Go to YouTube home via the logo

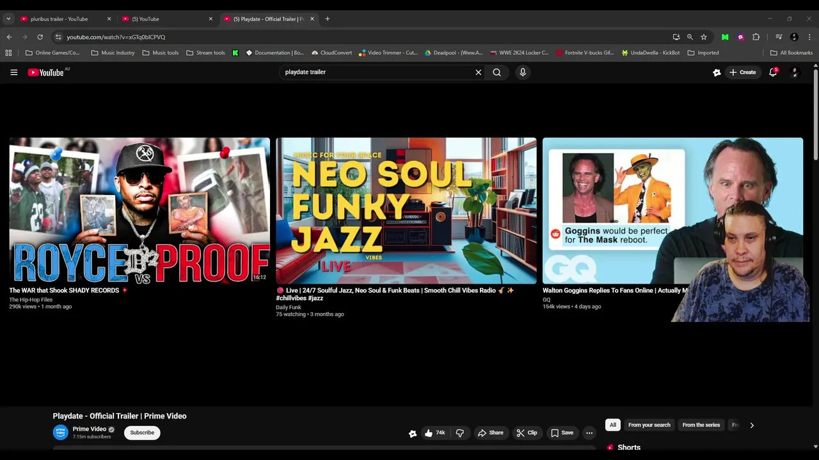pyautogui.click(x=46, y=72)
